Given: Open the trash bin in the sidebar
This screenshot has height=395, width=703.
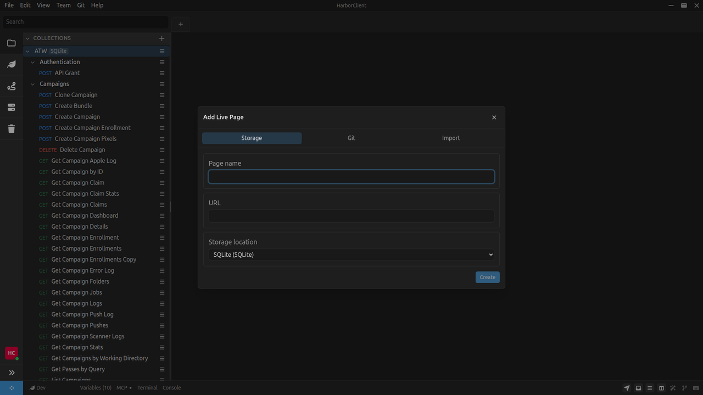Looking at the screenshot, I should [11, 129].
